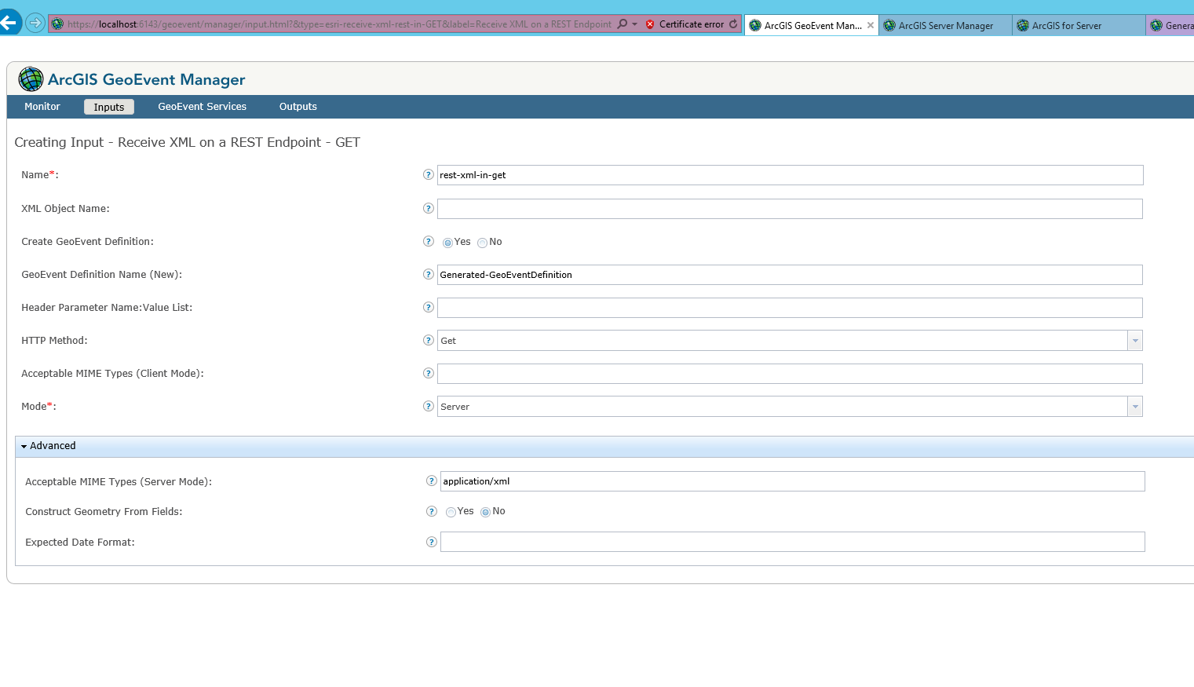Click the page refresh icon in address bar
The height and width of the screenshot is (687, 1194).
(733, 24)
